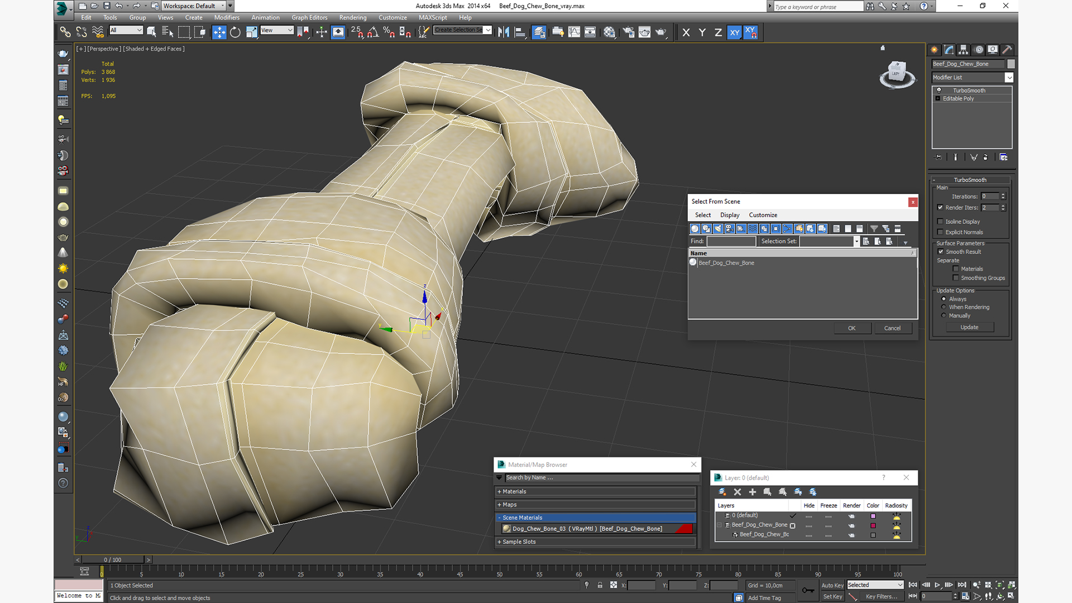The height and width of the screenshot is (603, 1072).
Task: Go to end frame of animation
Action: click(x=961, y=585)
